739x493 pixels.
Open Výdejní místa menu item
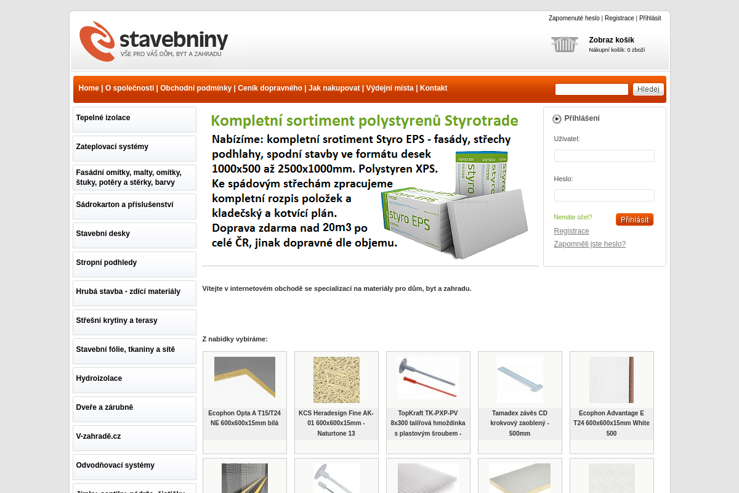[x=390, y=88]
